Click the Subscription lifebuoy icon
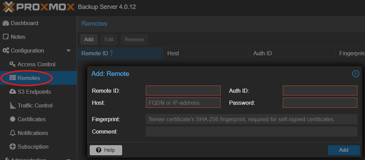365x160 pixels. (x=13, y=147)
